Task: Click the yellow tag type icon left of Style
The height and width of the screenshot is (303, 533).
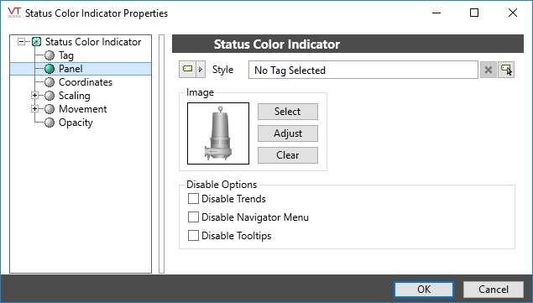Action: pyautogui.click(x=188, y=70)
